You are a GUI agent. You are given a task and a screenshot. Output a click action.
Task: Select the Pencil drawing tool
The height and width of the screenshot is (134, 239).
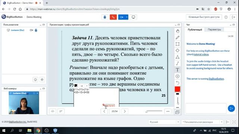(x=177, y=38)
